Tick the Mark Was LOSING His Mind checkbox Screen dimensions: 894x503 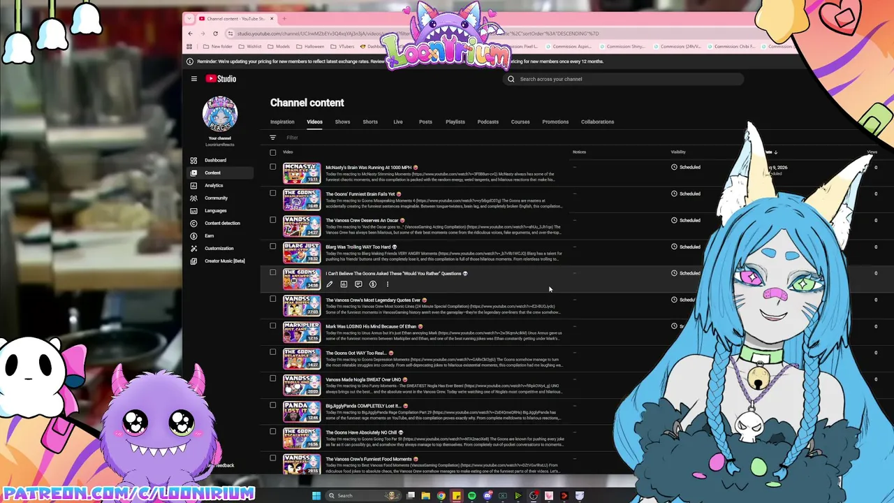coord(273,326)
